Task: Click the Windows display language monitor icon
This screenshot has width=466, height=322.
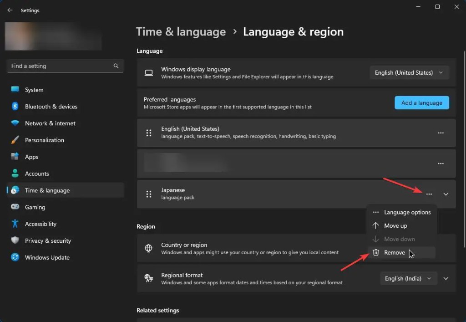Action: click(149, 73)
